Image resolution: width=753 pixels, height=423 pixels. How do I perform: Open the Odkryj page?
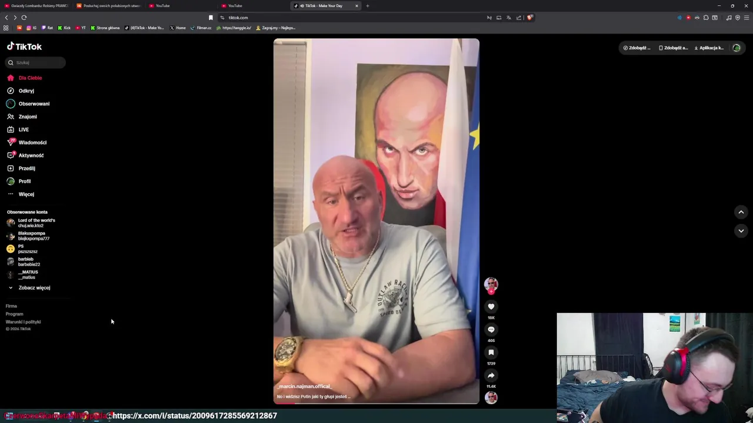[x=21, y=90]
